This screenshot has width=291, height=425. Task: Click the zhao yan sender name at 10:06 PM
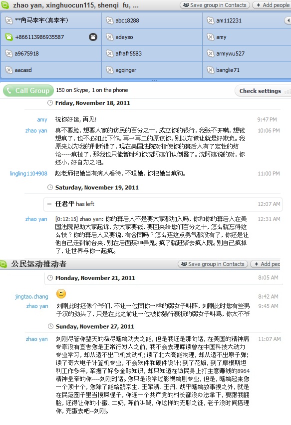[x=36, y=130]
